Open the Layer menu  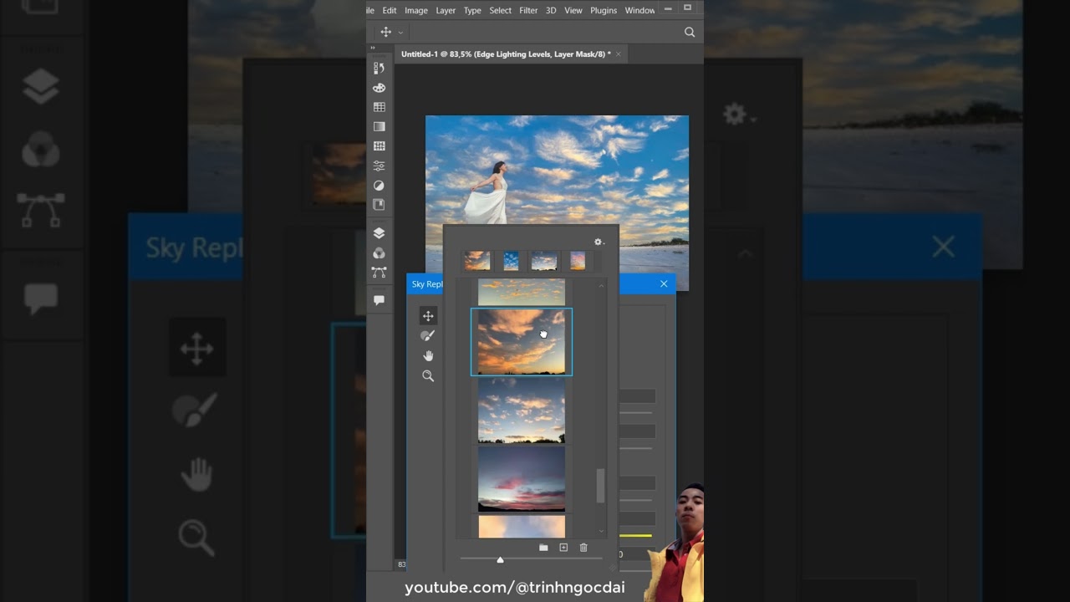pos(446,10)
